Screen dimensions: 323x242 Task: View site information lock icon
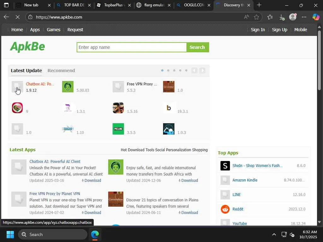point(30,17)
